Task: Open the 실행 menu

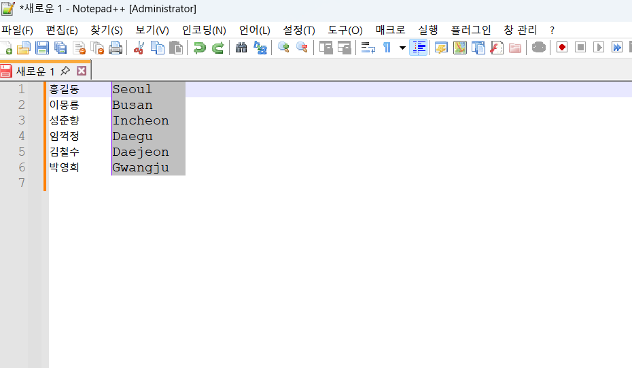Action: (428, 30)
